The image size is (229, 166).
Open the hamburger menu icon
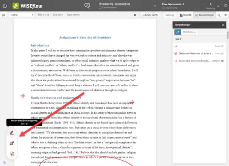pyautogui.click(x=226, y=15)
